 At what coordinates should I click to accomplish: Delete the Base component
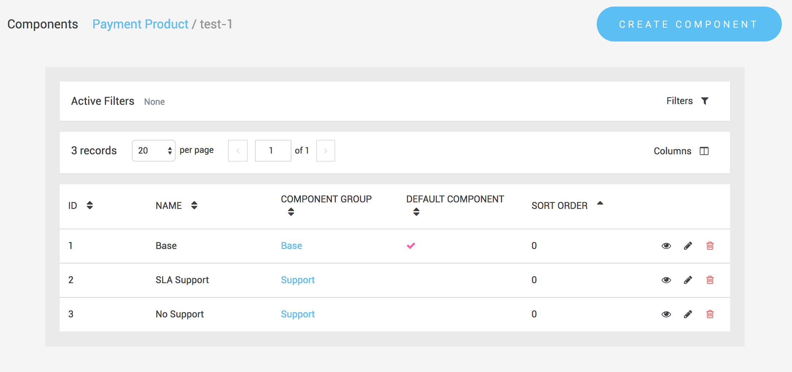coord(710,246)
